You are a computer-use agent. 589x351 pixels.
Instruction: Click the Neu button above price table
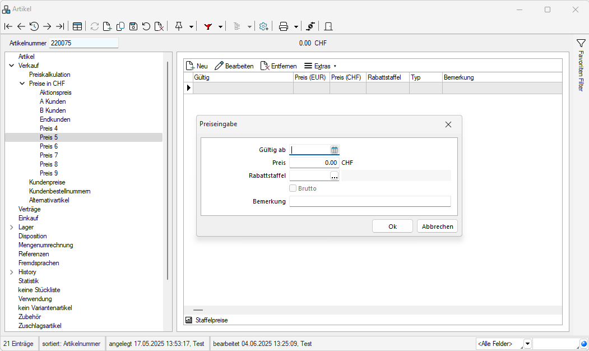tap(197, 66)
